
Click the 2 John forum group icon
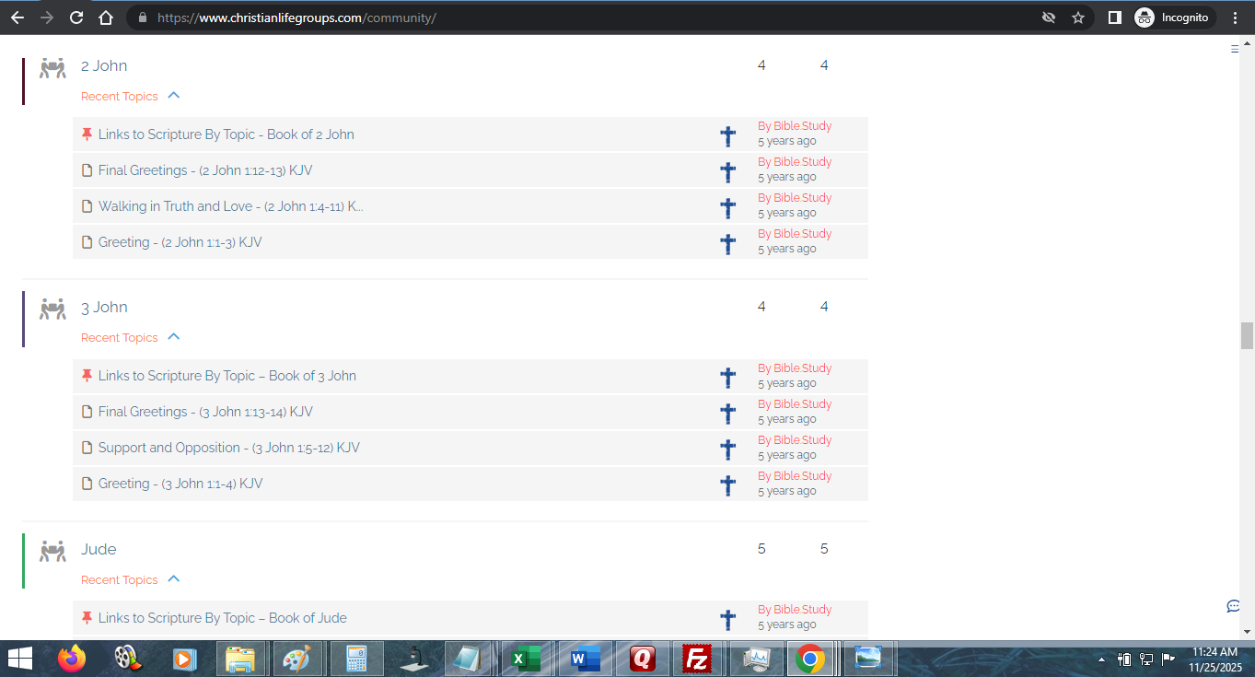[52, 67]
